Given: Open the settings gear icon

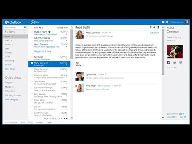Looking at the screenshot, I should pyautogui.click(x=167, y=22).
